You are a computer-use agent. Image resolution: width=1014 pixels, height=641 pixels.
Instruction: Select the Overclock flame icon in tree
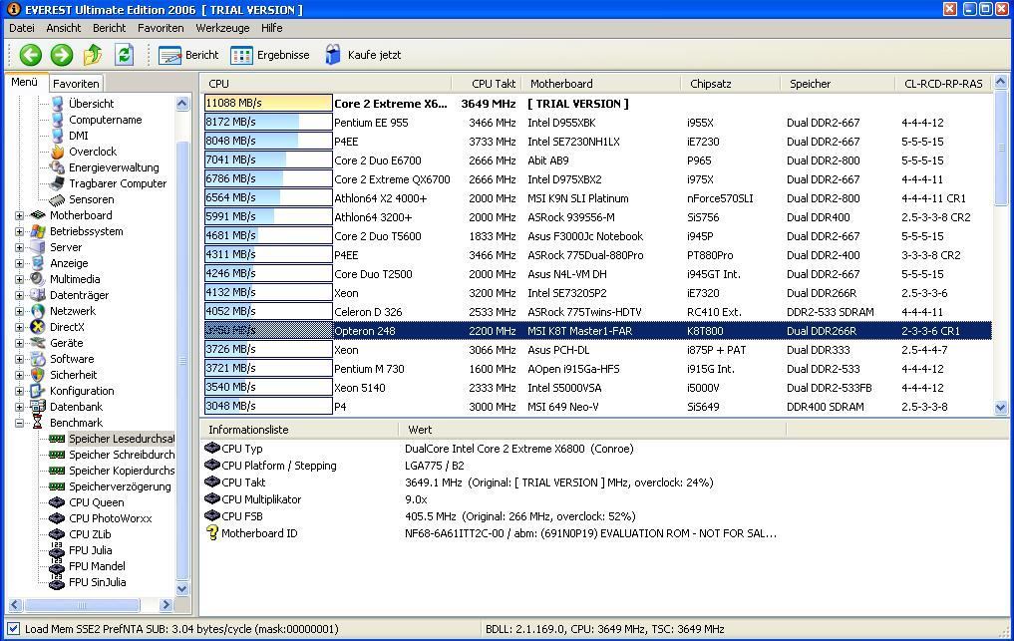click(58, 152)
